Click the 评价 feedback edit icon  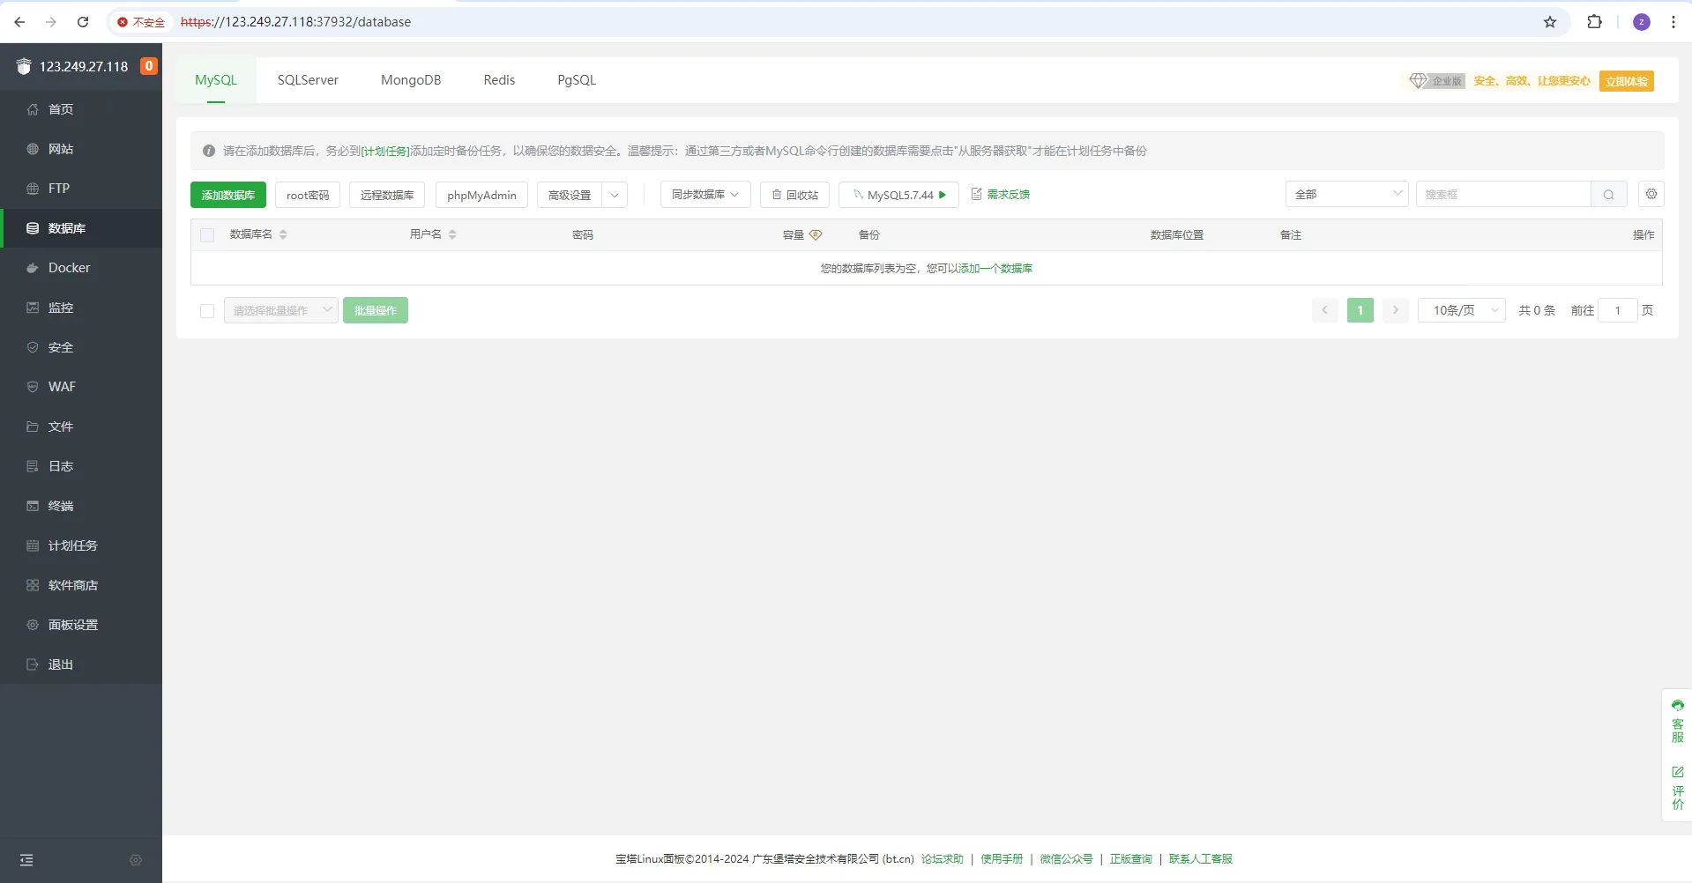(1678, 787)
